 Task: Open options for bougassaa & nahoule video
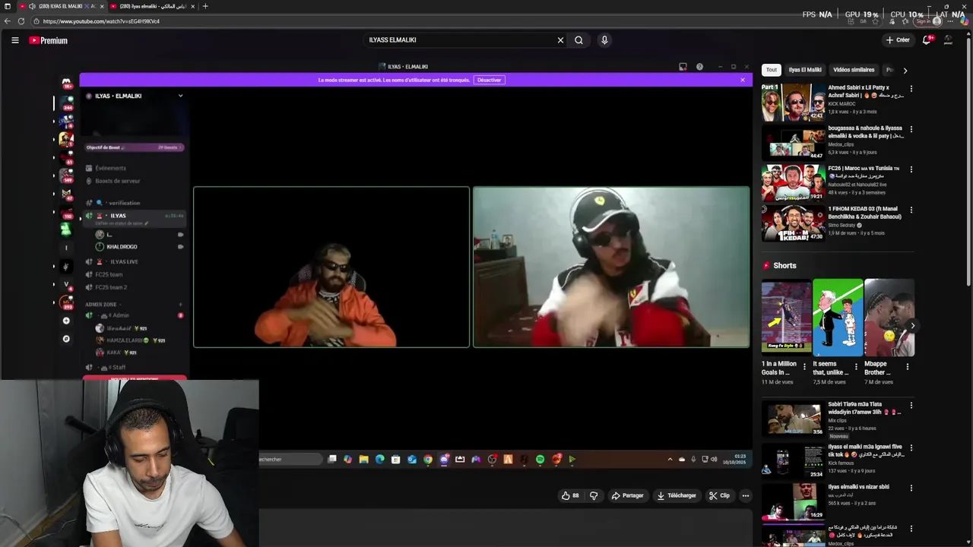(911, 128)
